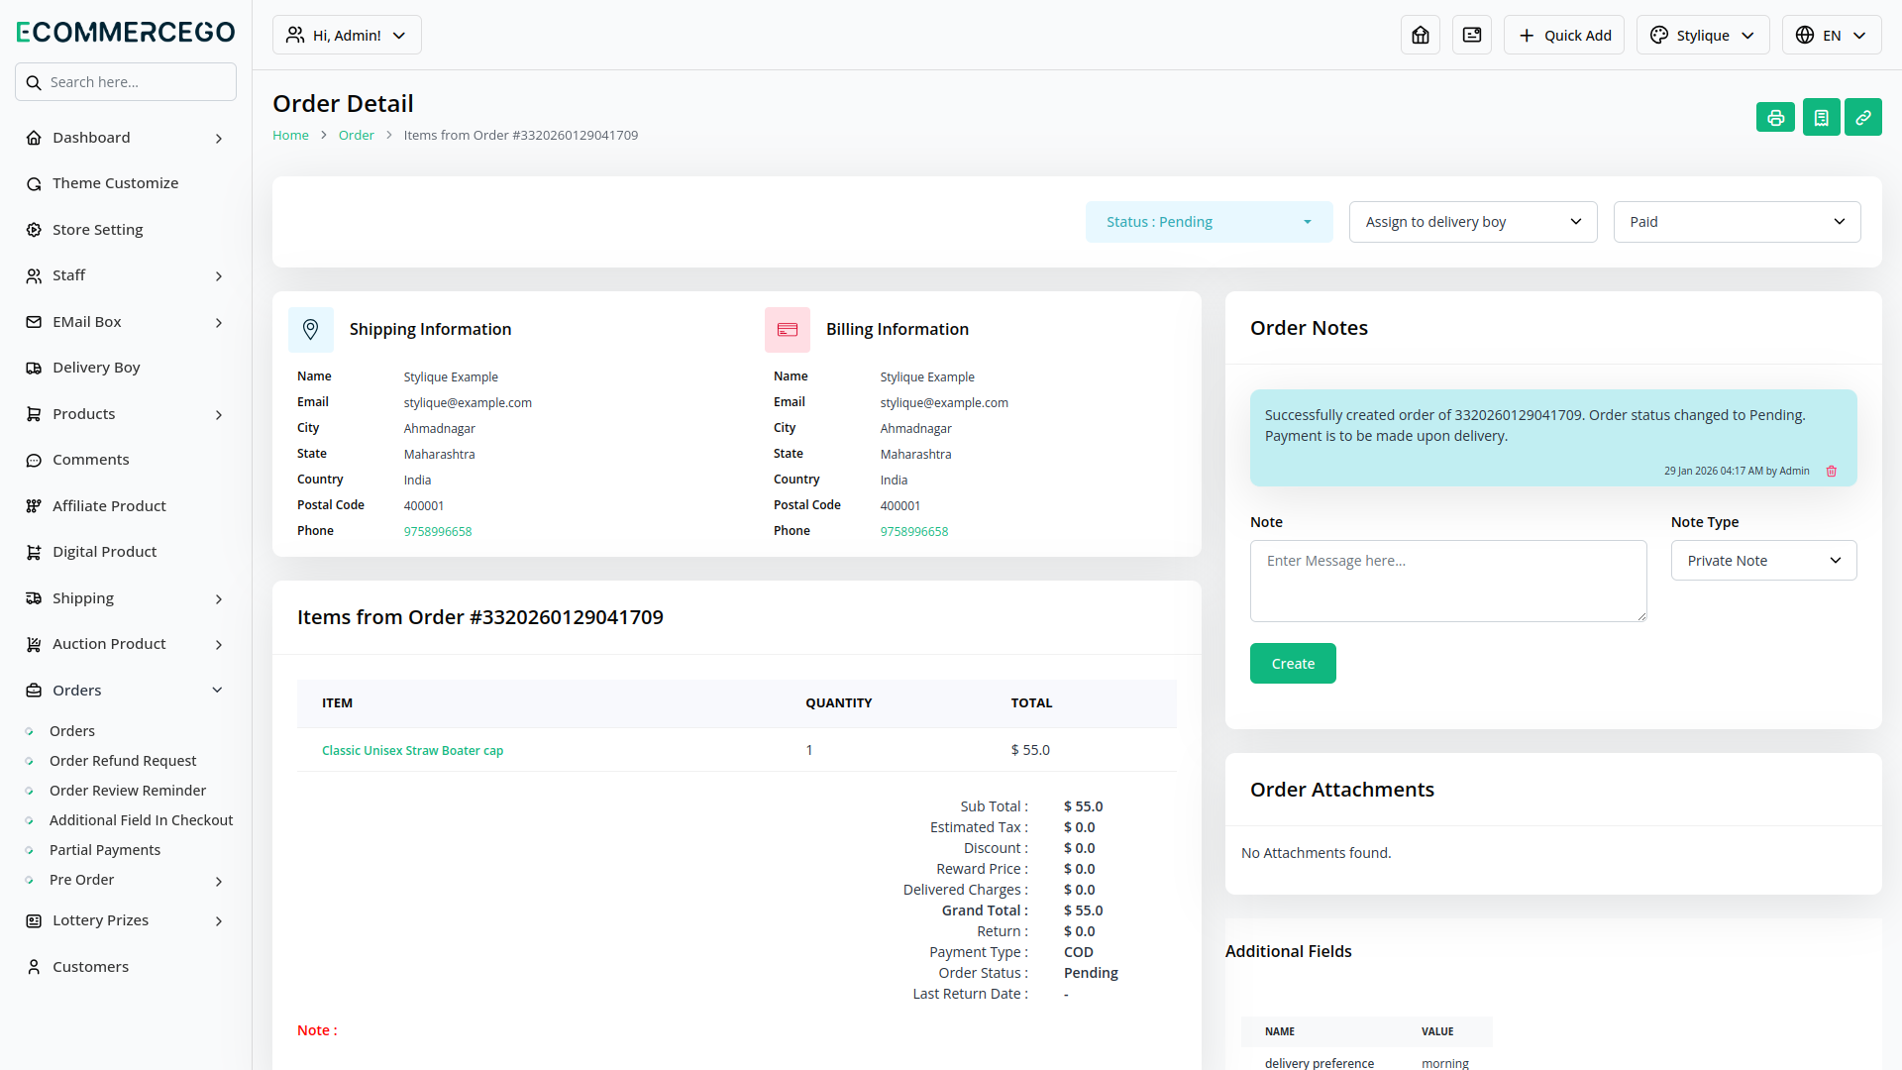Click the Shipping truck icon in sidebar
1902x1070 pixels.
pos(34,598)
